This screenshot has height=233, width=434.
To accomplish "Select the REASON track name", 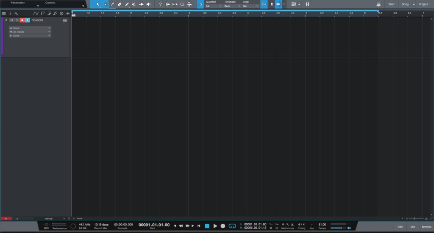I will click(37, 20).
